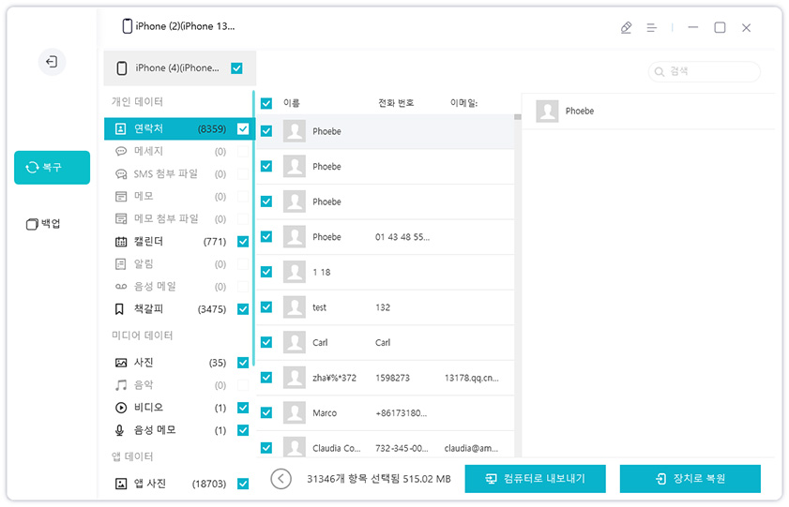Toggle the 연락처 (8359) checkbox
This screenshot has width=789, height=507.
point(243,129)
